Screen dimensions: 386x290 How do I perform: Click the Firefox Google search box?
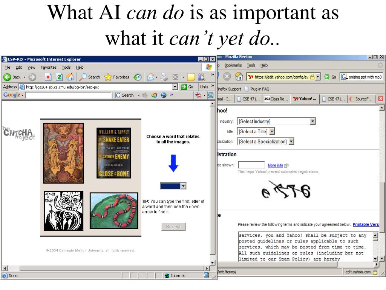(x=361, y=77)
